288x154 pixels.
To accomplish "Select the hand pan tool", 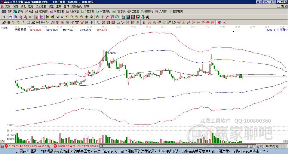I will pyautogui.click(x=97, y=17).
